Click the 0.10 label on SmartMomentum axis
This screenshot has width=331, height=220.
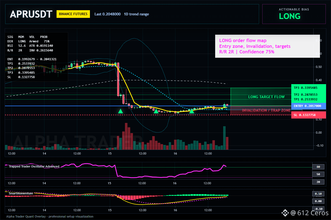318,194
